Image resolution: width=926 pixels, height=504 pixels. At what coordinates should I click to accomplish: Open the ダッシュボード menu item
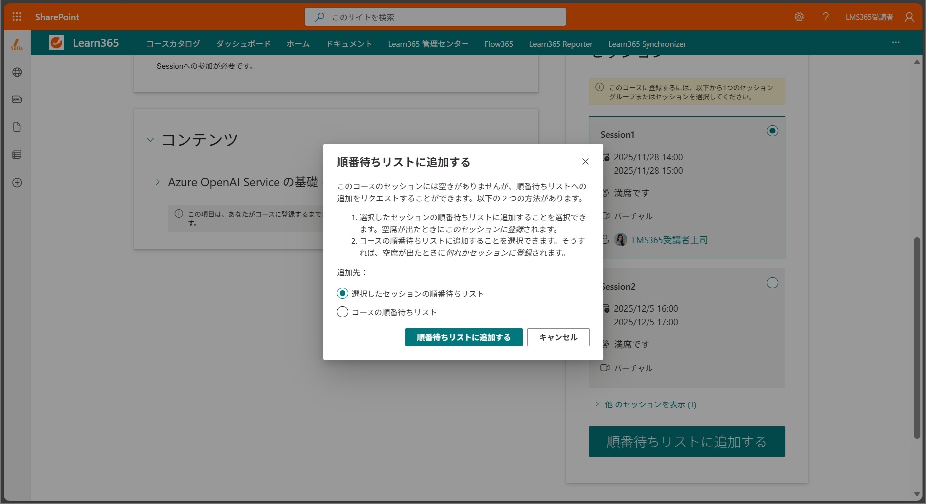tap(243, 44)
